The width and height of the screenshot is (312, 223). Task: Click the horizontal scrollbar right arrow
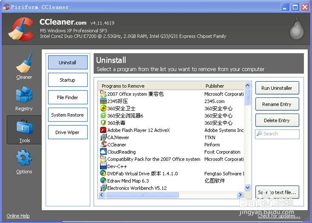pos(240,194)
